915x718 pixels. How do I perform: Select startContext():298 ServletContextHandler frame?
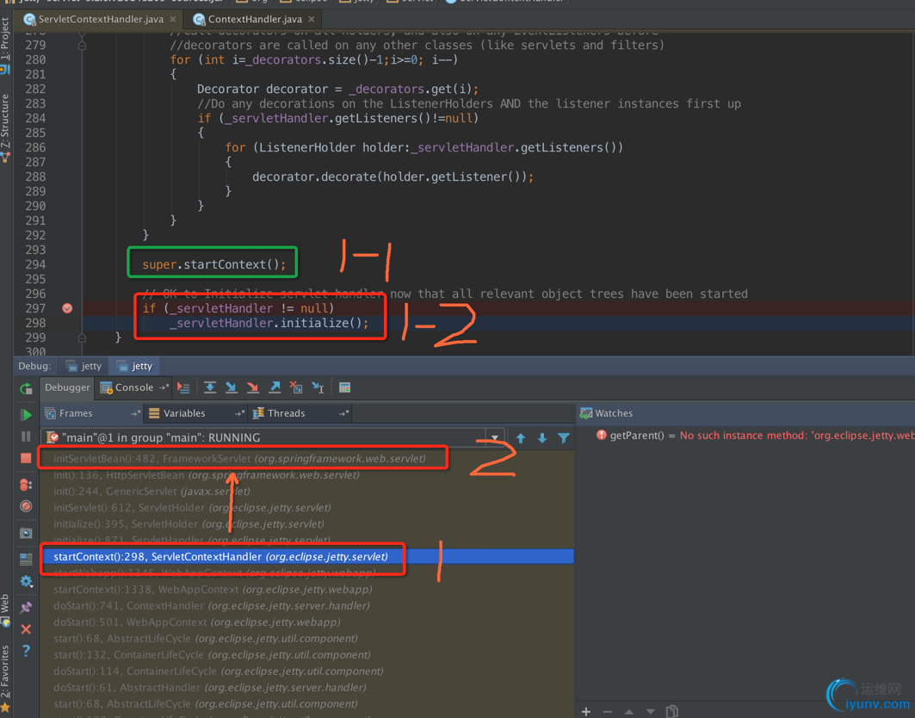click(x=307, y=556)
